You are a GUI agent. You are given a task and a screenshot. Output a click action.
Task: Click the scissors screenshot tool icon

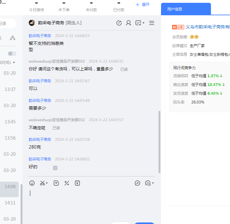(43, 183)
